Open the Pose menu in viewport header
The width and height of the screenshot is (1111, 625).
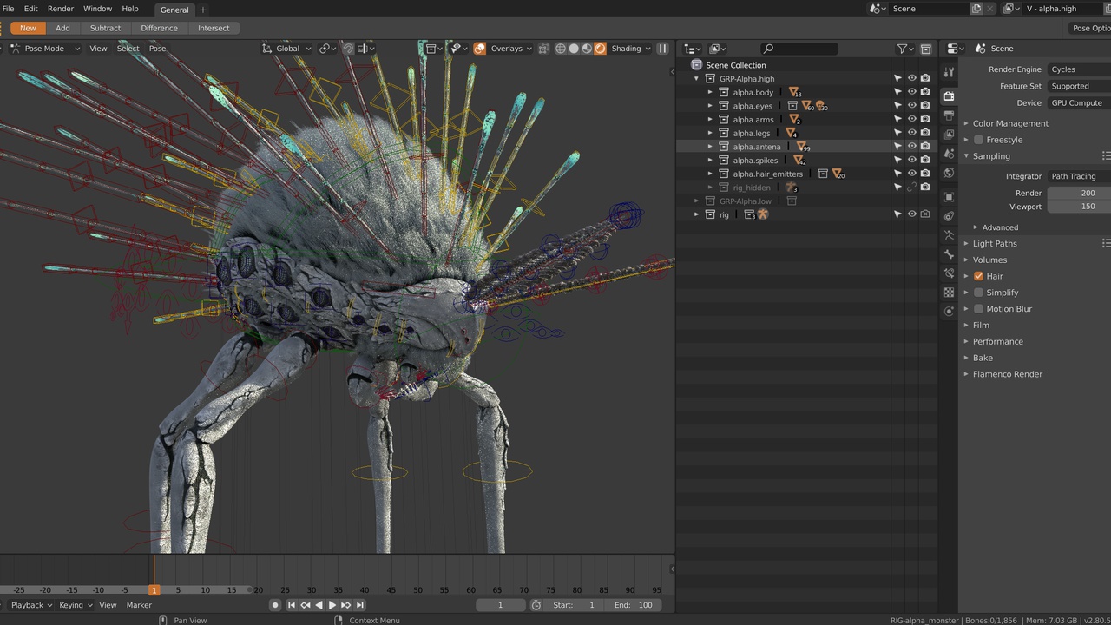click(157, 49)
